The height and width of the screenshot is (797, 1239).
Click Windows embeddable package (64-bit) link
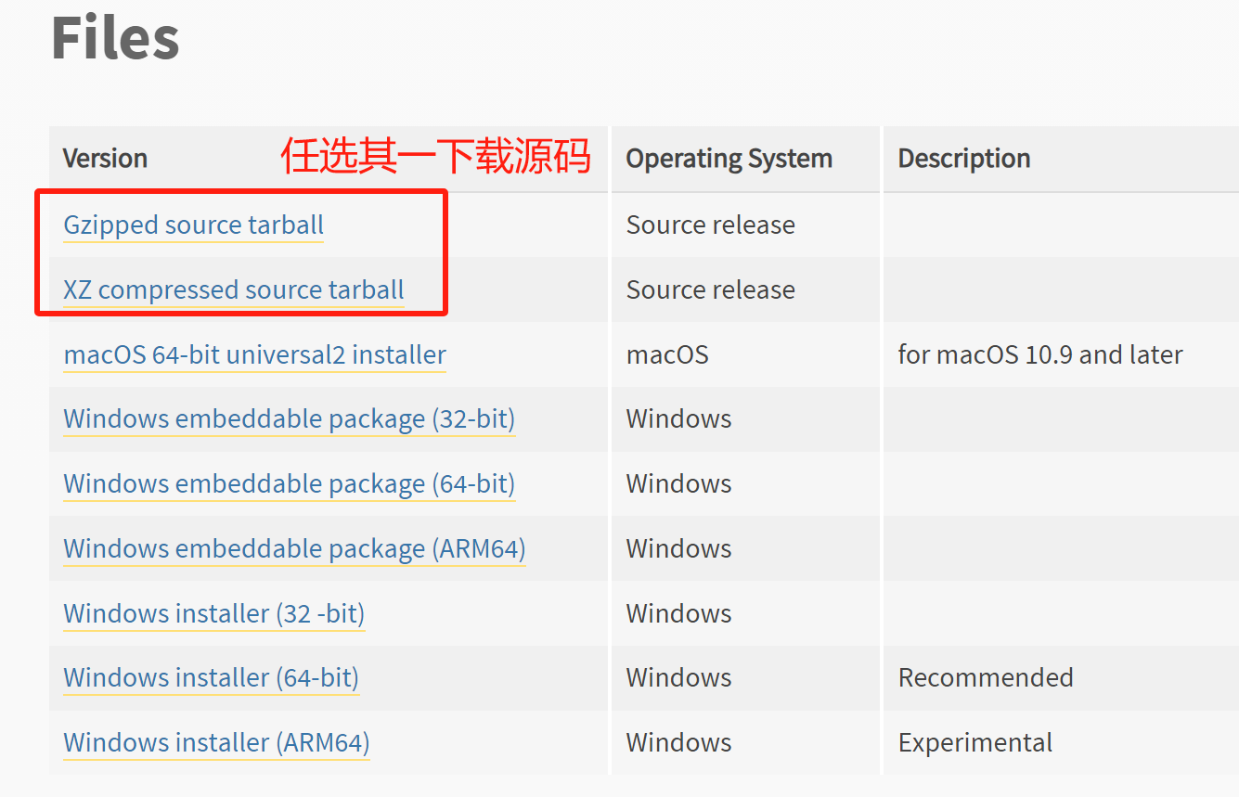coord(289,484)
